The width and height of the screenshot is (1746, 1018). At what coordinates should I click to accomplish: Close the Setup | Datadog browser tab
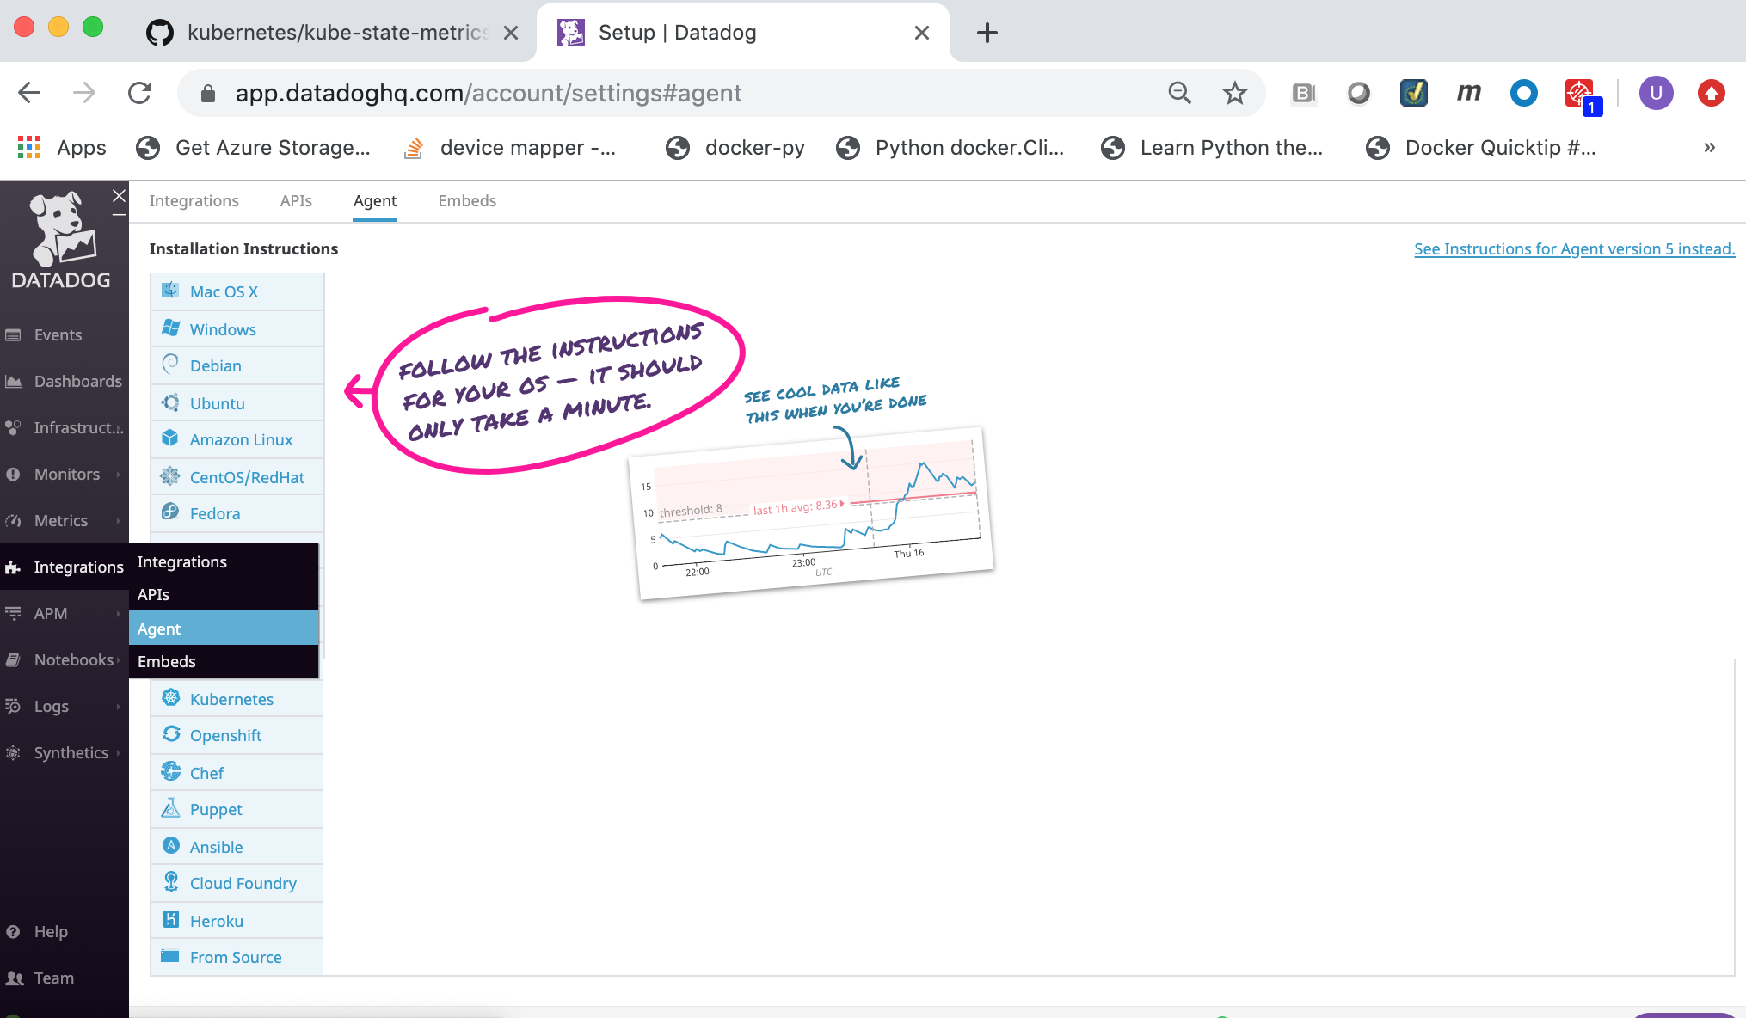[x=922, y=33]
